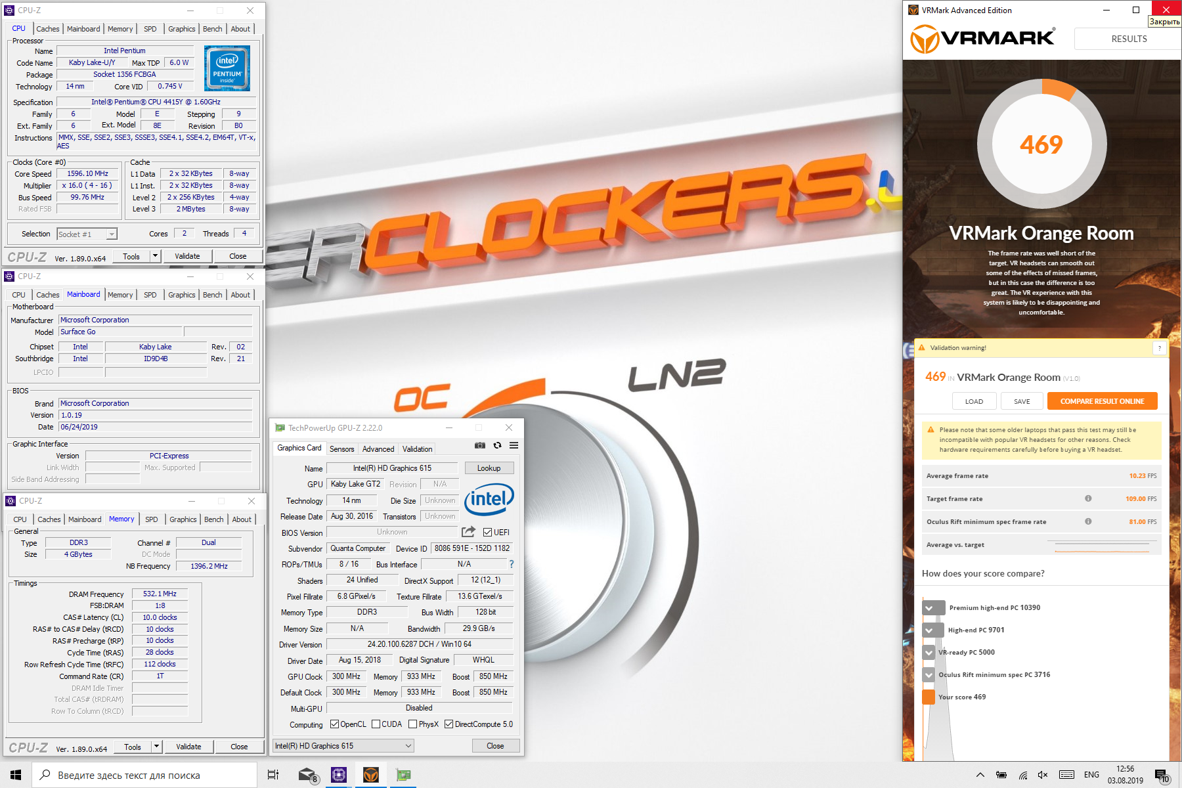Screen dimensions: 1182x788
Task: Expand the Premium high-end PC 10390 entry
Action: coord(933,607)
